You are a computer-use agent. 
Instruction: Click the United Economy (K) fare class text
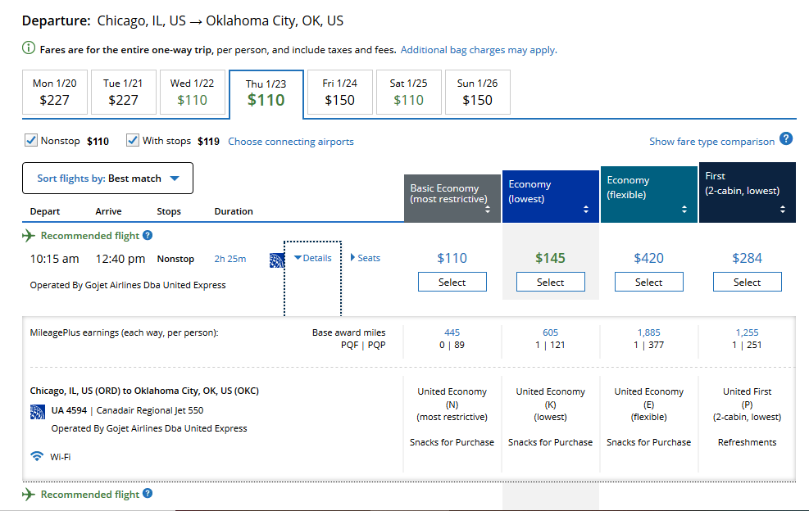551,405
